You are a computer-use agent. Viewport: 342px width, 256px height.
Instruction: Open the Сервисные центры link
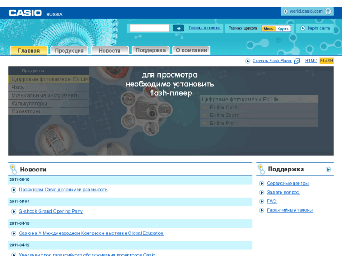click(288, 183)
